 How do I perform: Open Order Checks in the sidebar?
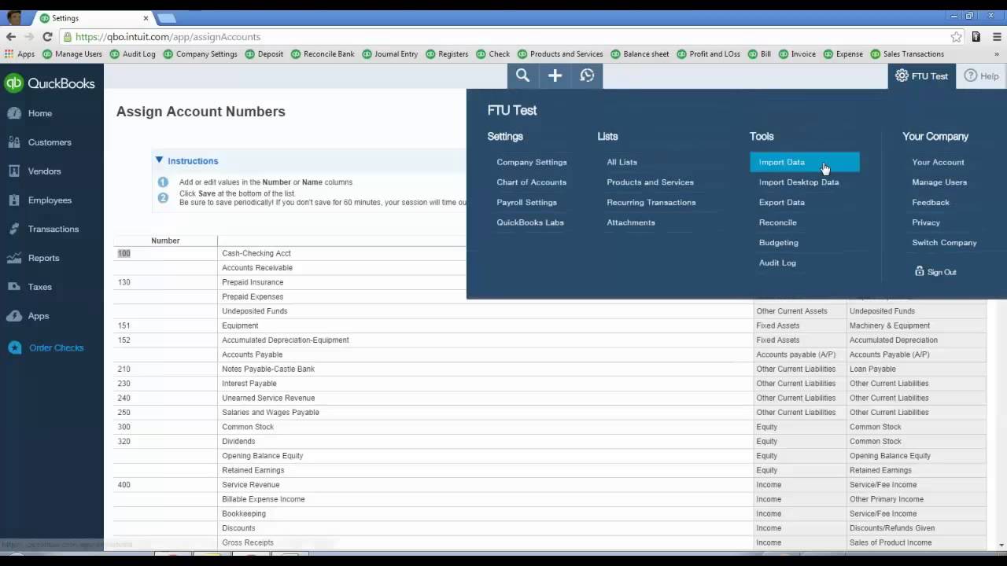(x=56, y=347)
